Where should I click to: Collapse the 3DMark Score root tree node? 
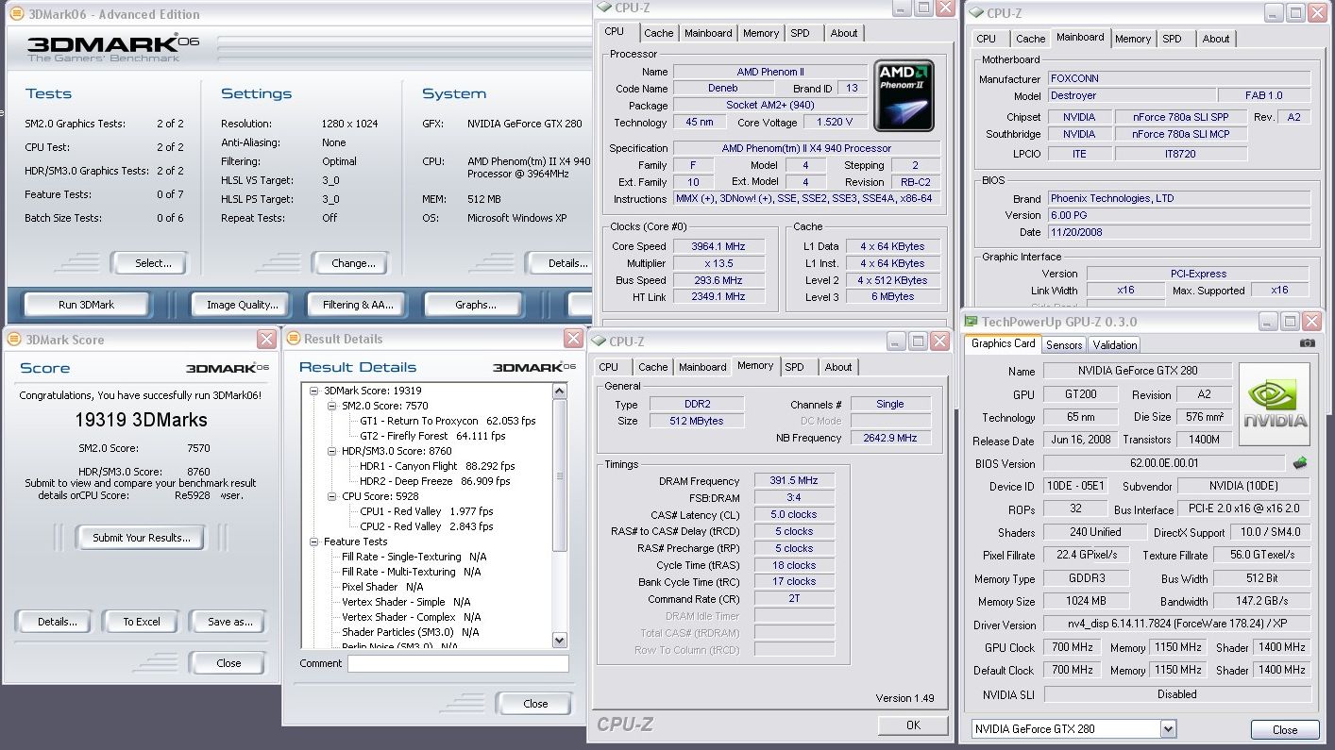314,391
